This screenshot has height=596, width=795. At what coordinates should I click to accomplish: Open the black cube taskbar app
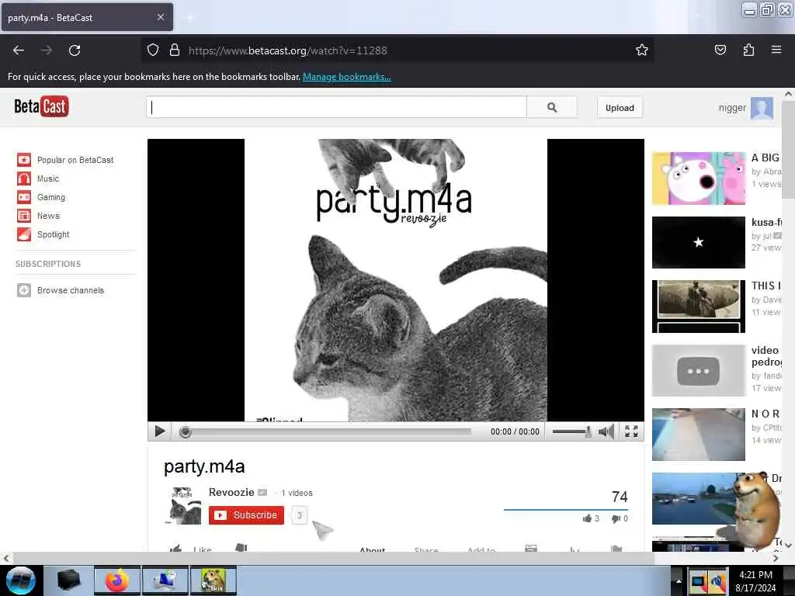coord(69,580)
